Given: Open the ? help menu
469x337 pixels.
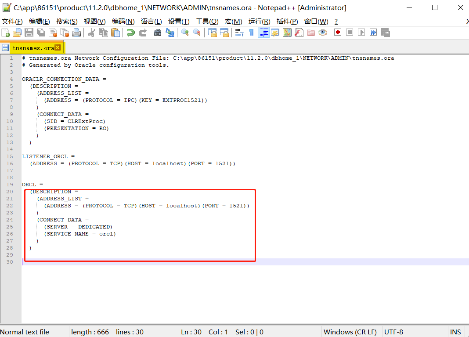Looking at the screenshot, I should 336,22.
